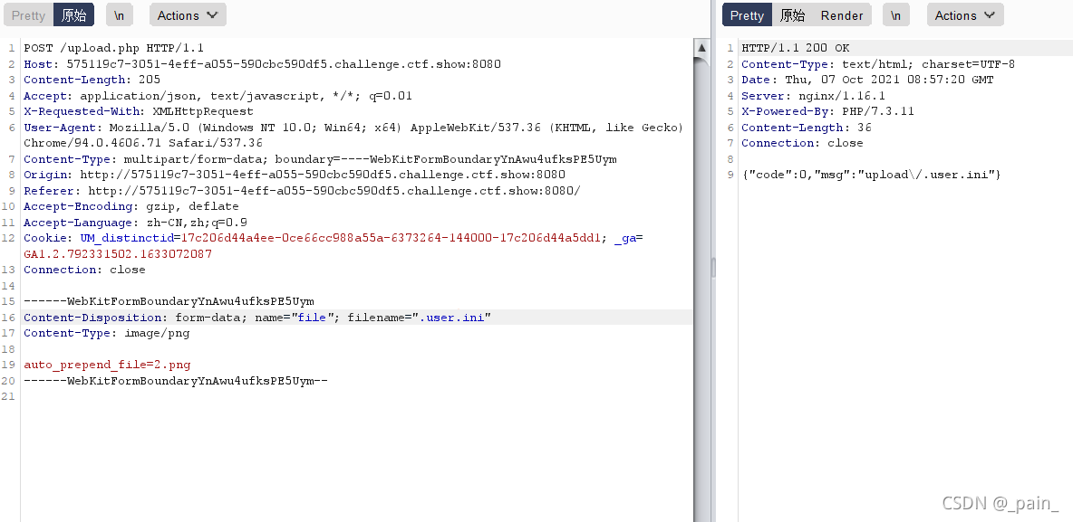The image size is (1073, 522).
Task: Select the request 原始 (raw) tab
Action: 74,15
